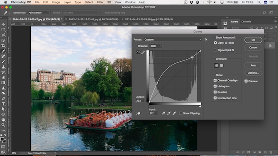Choose detailed grid size icon

point(222,66)
